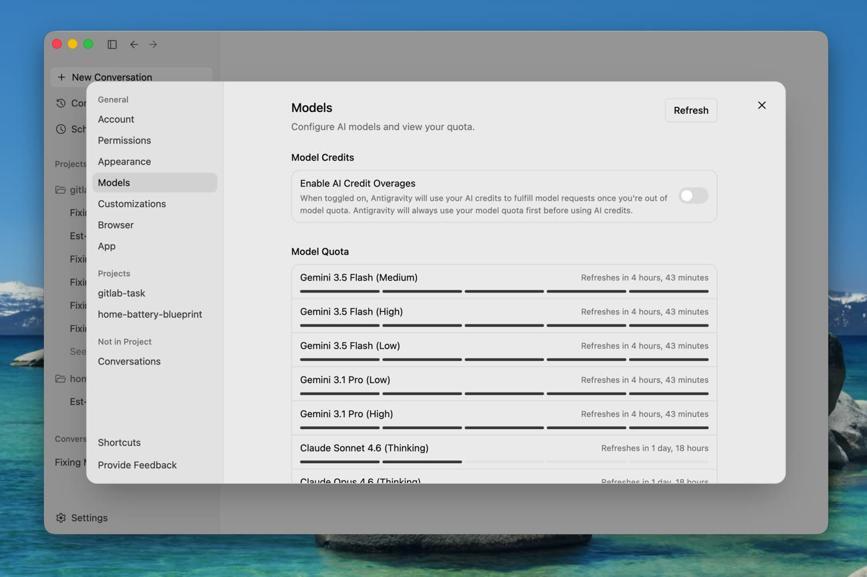
Task: Click the 'Projects' label in the settings sidebar
Action: coord(114,273)
